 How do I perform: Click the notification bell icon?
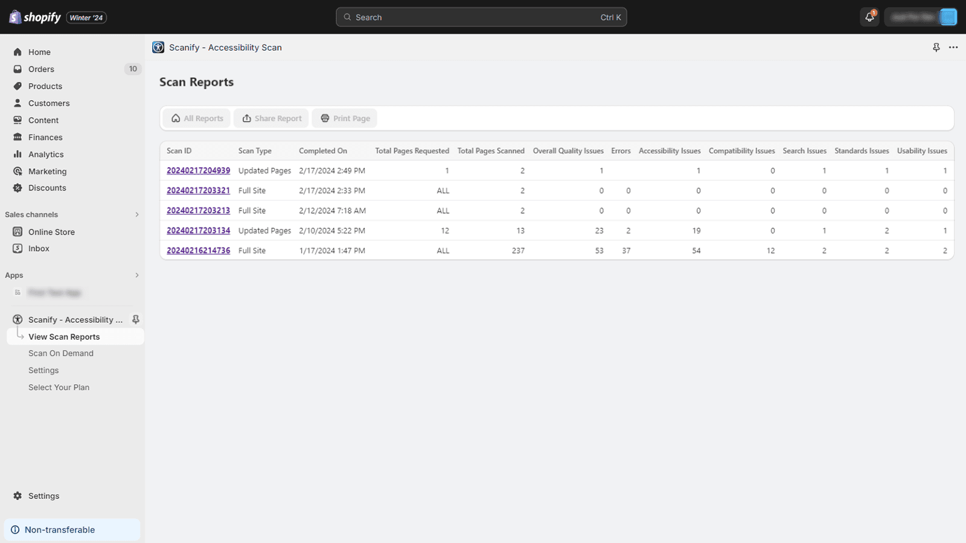click(869, 17)
